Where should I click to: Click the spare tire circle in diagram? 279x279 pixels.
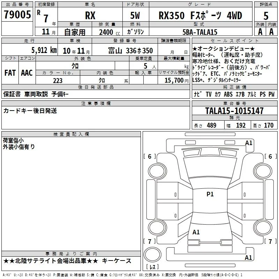pyautogui.click(x=152, y=255)
